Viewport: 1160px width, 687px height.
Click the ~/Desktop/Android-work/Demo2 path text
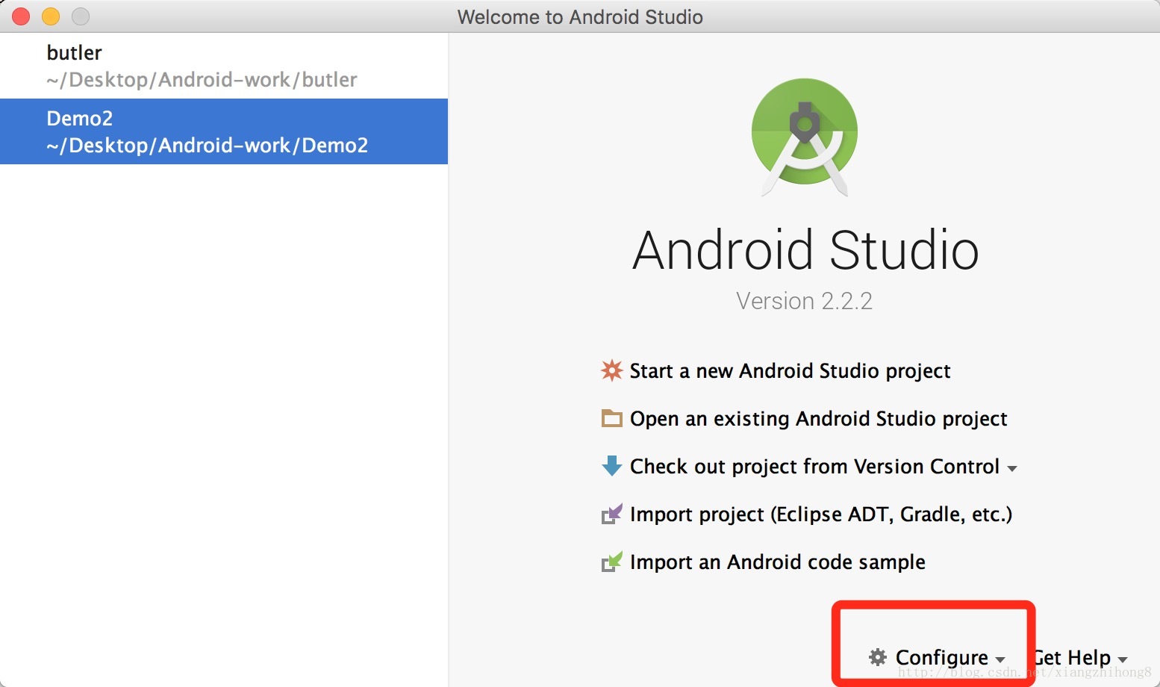(207, 146)
